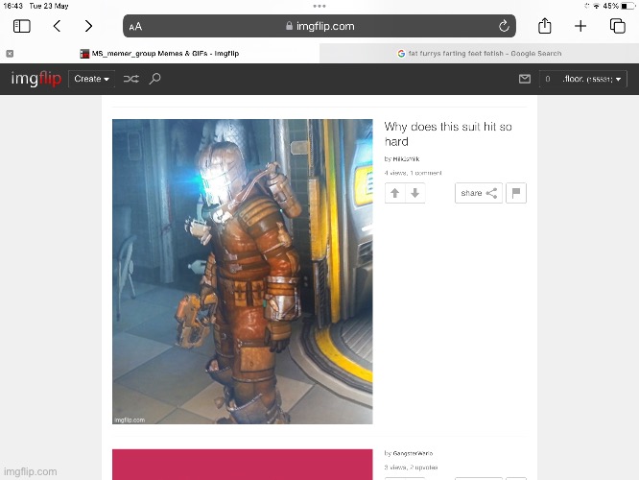The width and height of the screenshot is (639, 480).
Task: Tap the Wi-Fi status icon
Action: pyautogui.click(x=597, y=6)
